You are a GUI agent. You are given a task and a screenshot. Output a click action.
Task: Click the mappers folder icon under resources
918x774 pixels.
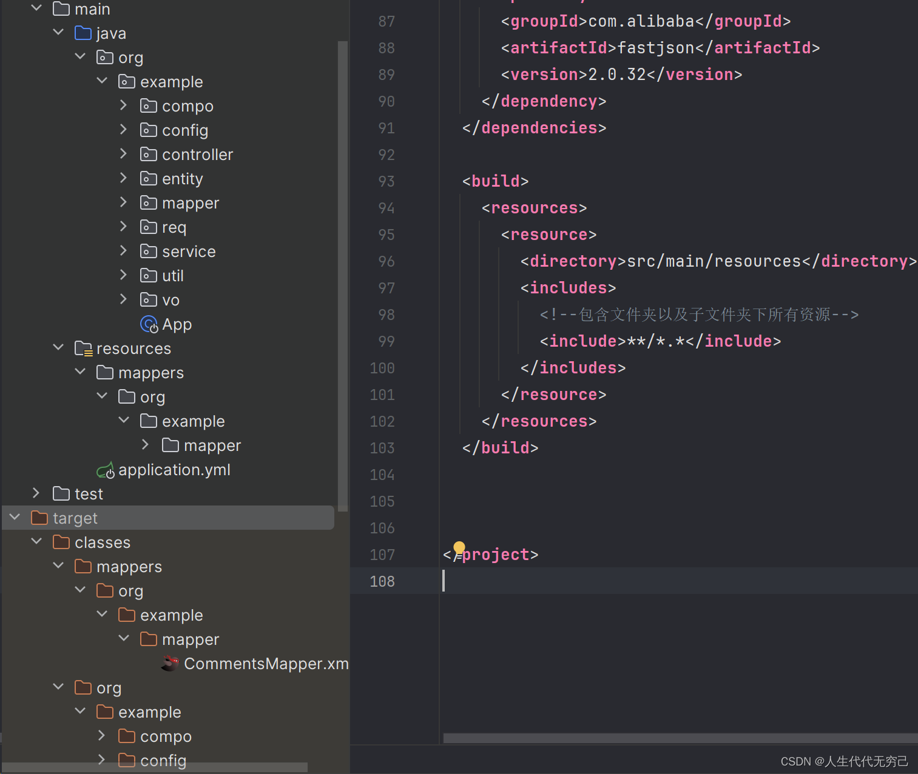[105, 373]
